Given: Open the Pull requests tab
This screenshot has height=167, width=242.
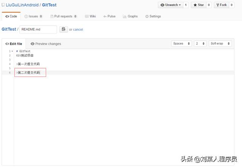Looking at the screenshot, I should (64, 16).
